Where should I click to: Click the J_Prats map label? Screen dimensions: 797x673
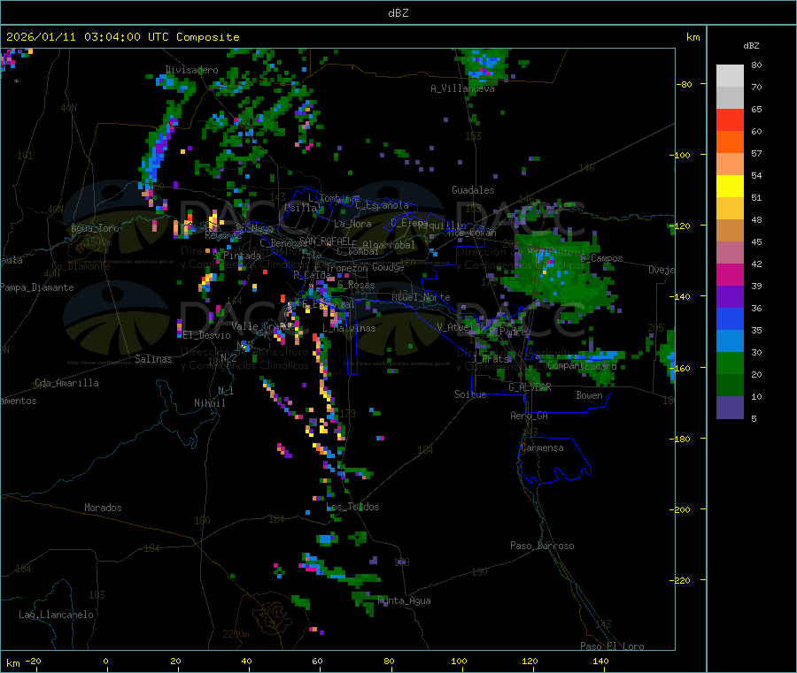490,359
